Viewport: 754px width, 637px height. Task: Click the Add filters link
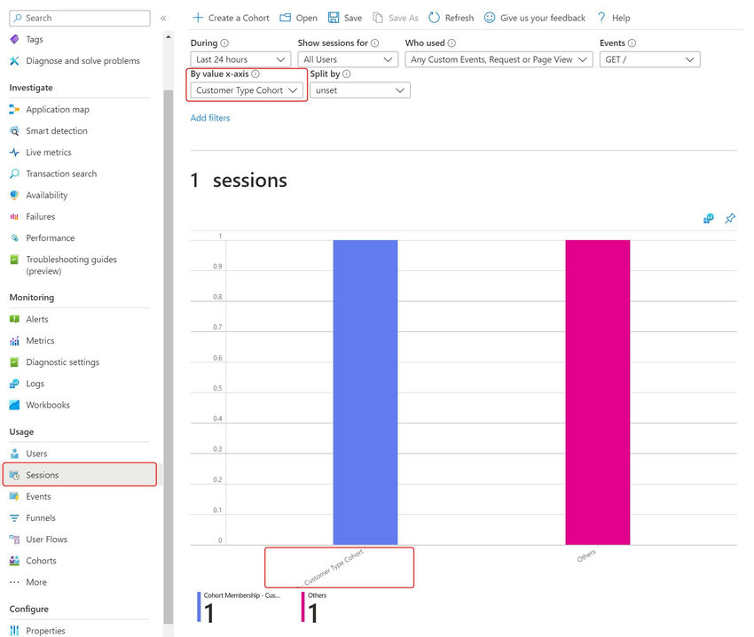pos(210,118)
